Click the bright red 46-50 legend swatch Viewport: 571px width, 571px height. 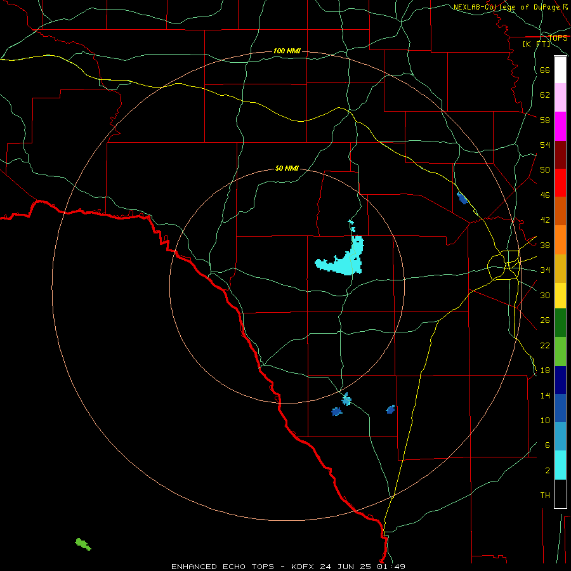pos(560,183)
